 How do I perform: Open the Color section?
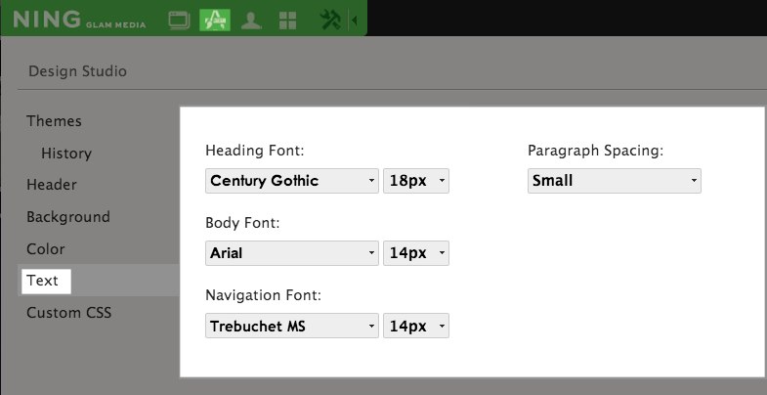46,249
